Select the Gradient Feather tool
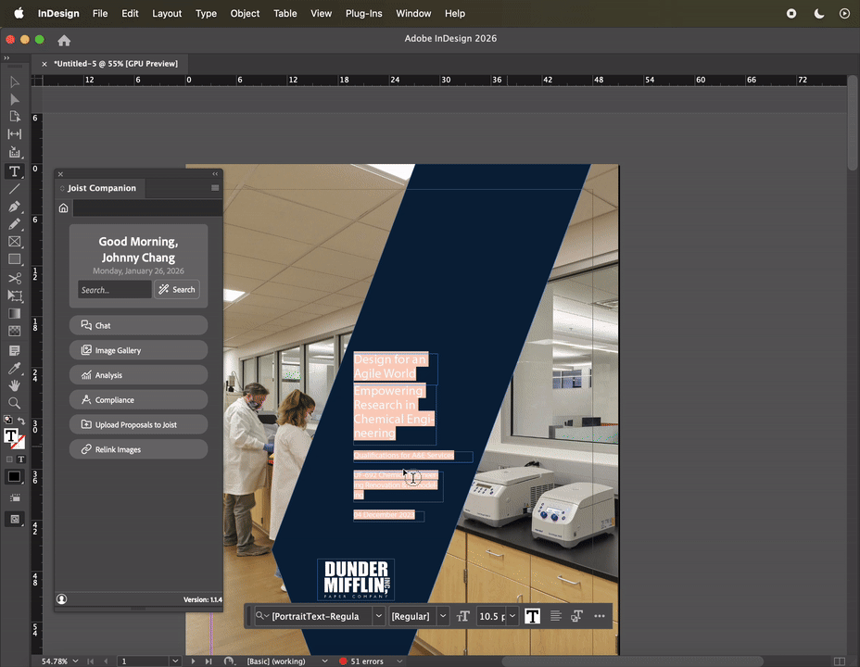The image size is (860, 667). [14, 331]
